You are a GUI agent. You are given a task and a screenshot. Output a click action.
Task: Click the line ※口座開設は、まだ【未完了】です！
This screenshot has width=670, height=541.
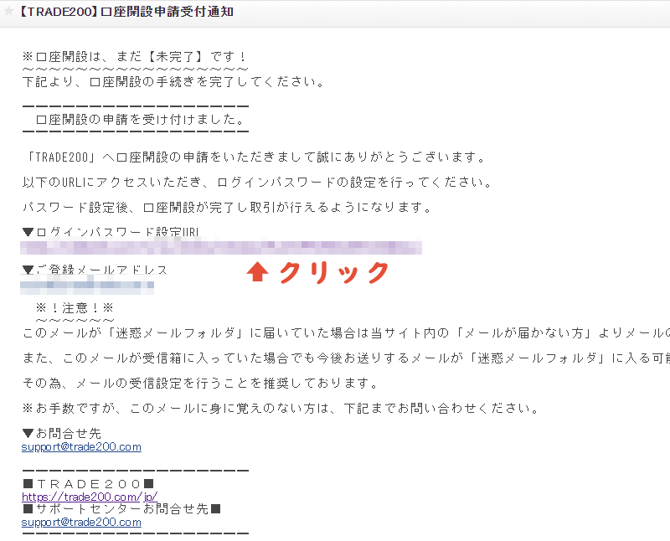pyautogui.click(x=135, y=57)
